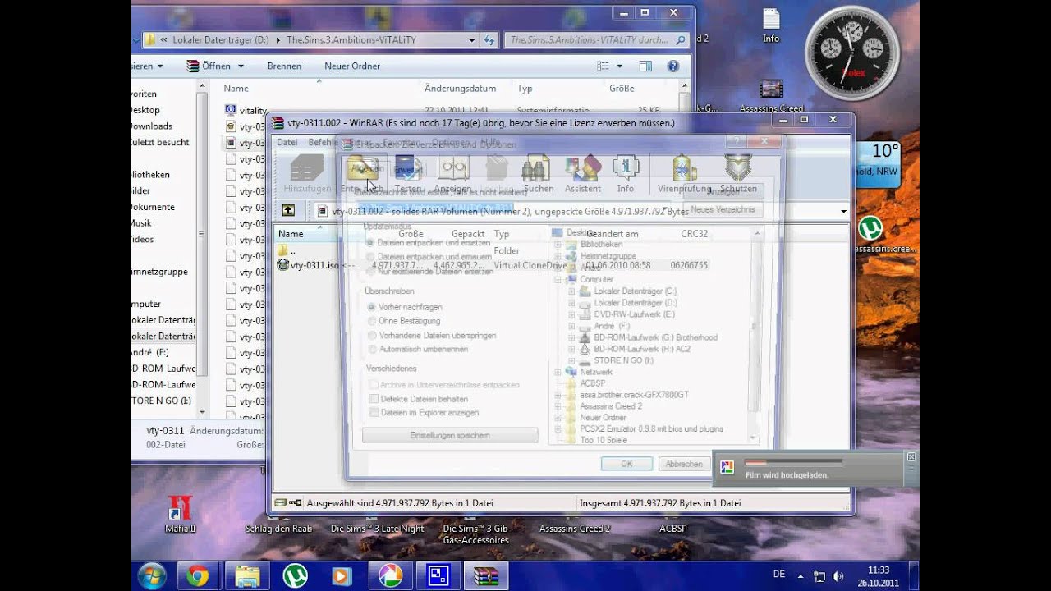Viewport: 1051px width, 591px height.
Task: Toggle the Explorer preview pane icon
Action: [645, 66]
